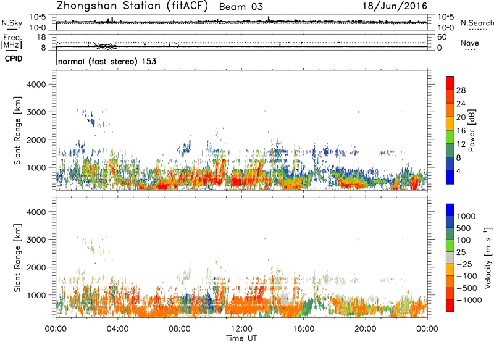This screenshot has width=494, height=342.
Task: Pick the blue top segment of the velocity colorbar
Action: coord(450,210)
